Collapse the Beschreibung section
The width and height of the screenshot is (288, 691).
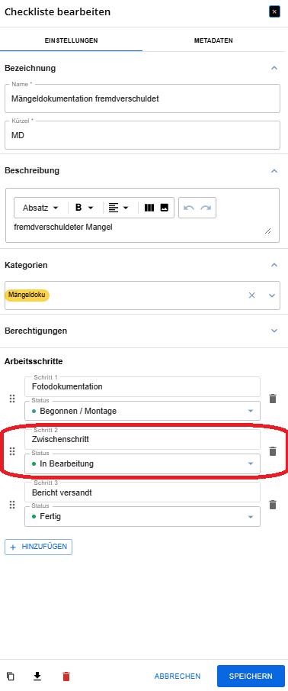274,170
